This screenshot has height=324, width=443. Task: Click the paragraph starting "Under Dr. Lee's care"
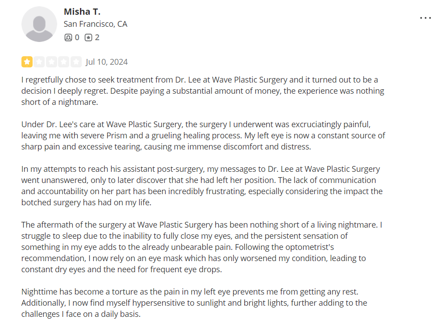click(x=203, y=136)
